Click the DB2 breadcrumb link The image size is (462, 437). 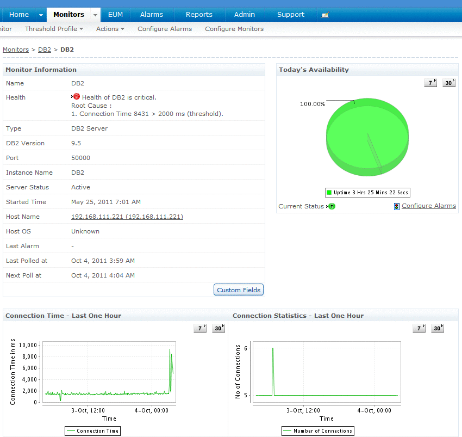click(x=44, y=50)
